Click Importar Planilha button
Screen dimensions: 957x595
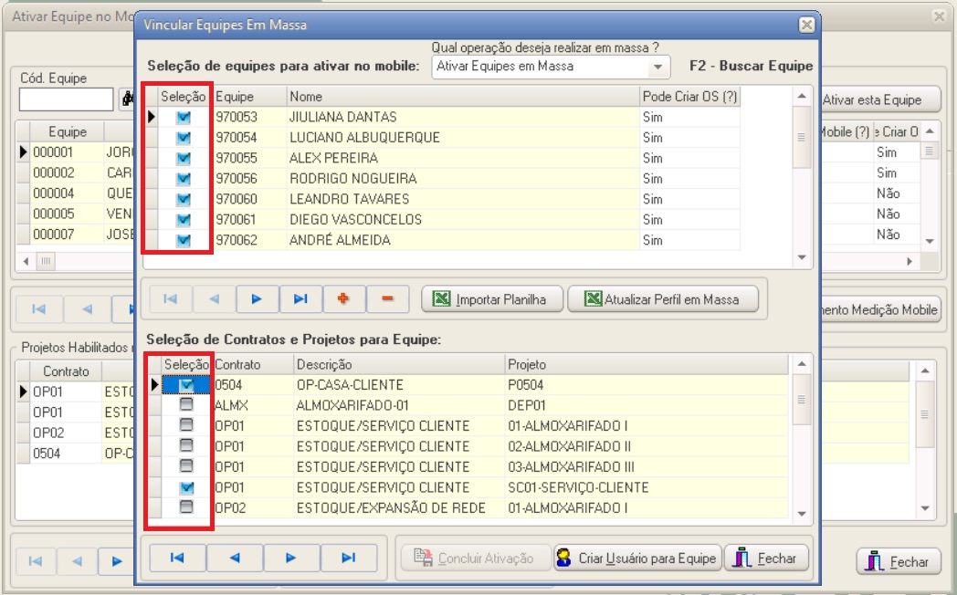point(491,299)
